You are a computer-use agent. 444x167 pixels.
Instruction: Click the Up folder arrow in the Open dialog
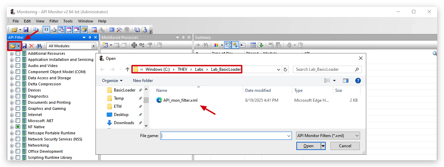128,69
